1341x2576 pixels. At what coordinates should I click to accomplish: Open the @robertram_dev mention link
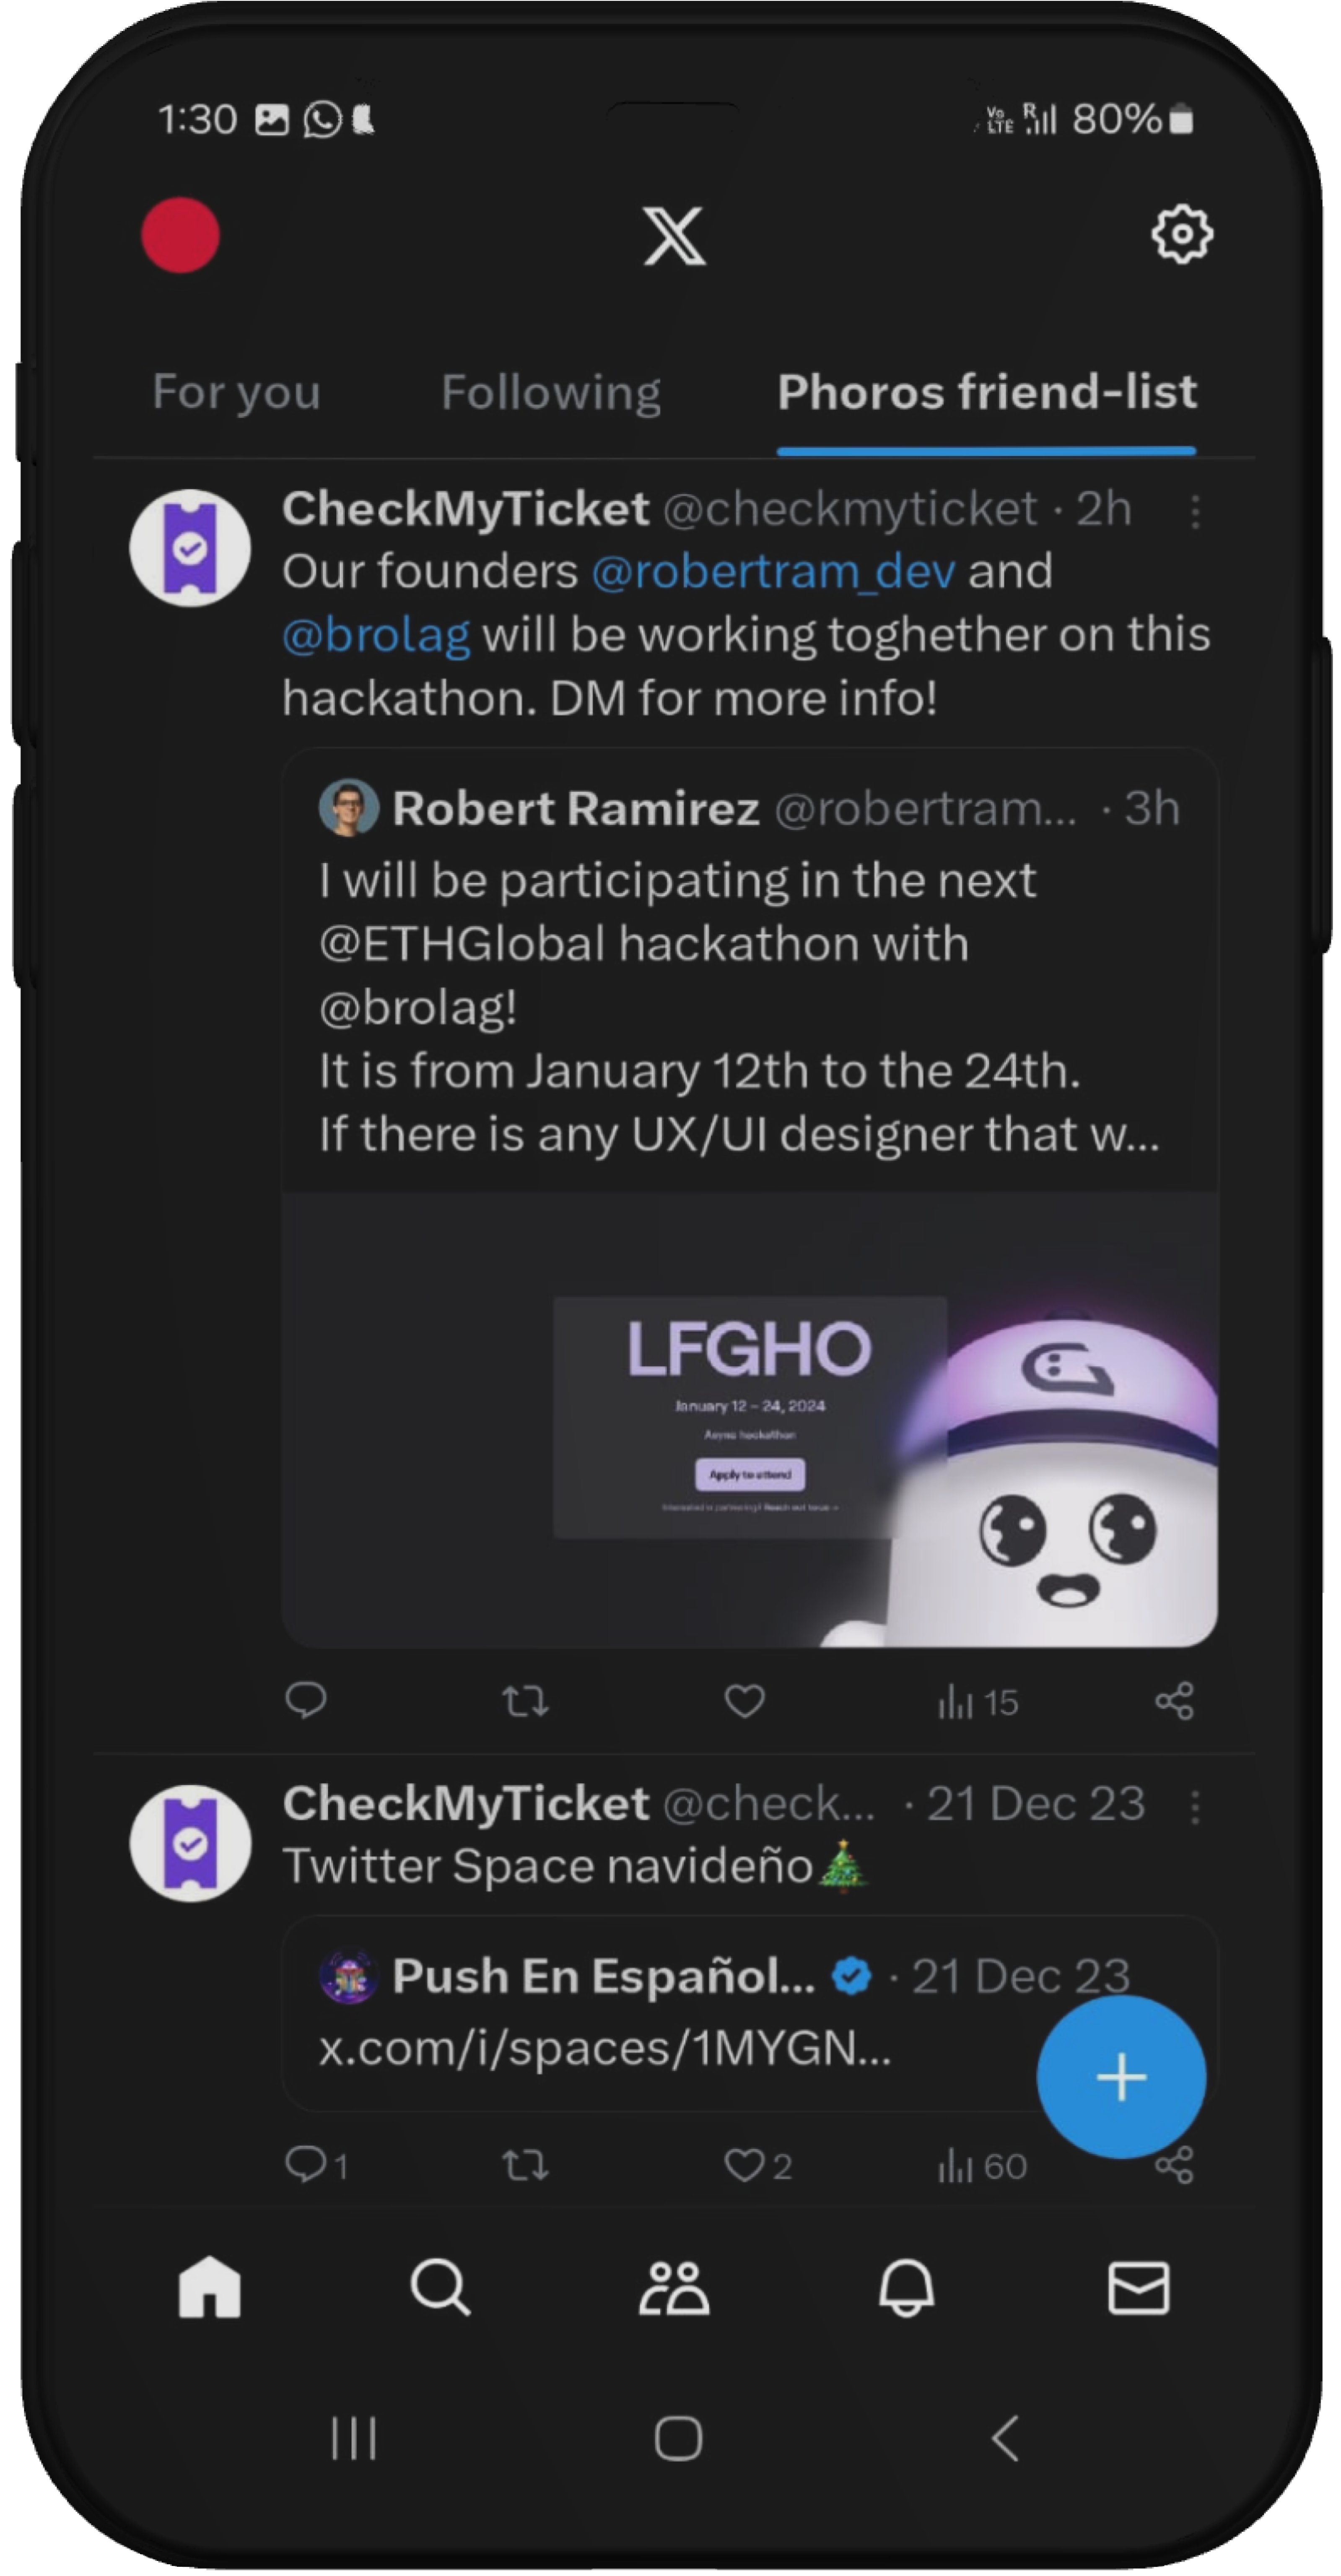tap(773, 572)
